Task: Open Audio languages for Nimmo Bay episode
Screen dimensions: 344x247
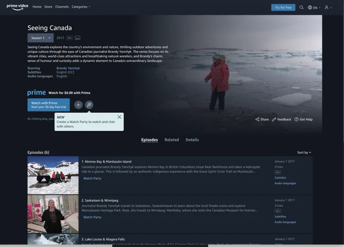Action: click(x=285, y=183)
